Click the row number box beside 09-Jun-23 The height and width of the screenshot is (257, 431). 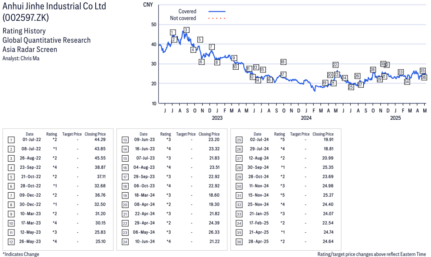coord(125,140)
